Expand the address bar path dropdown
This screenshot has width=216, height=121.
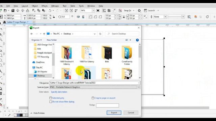(94, 34)
